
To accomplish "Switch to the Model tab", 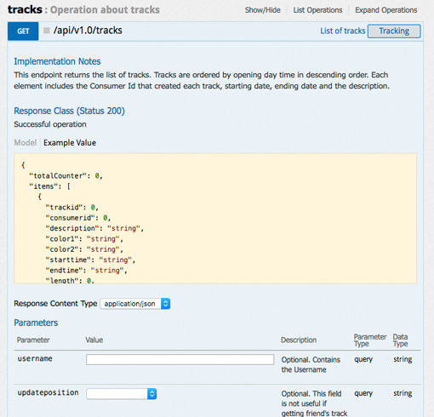I will click(x=26, y=142).
